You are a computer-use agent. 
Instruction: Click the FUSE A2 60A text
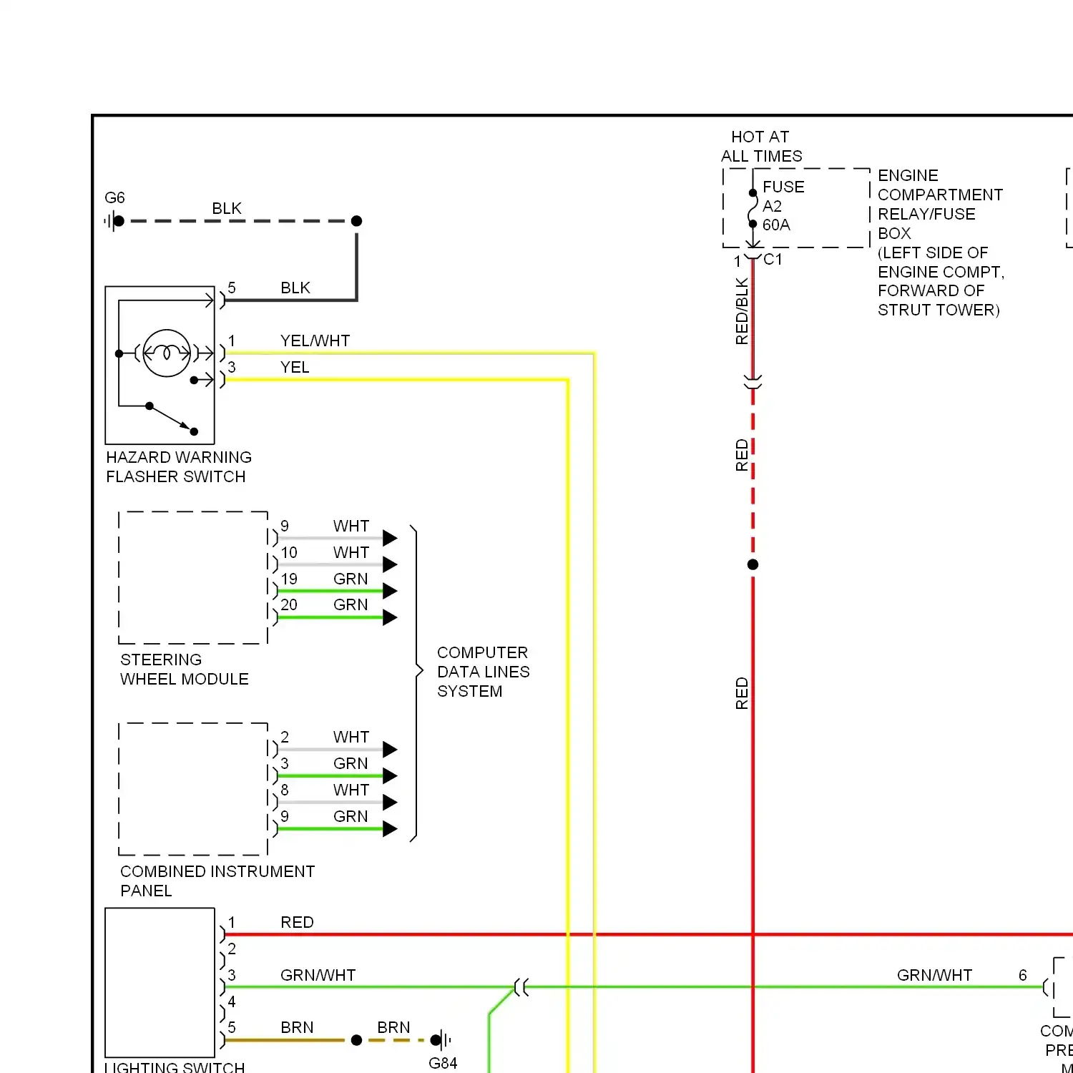[x=783, y=205]
